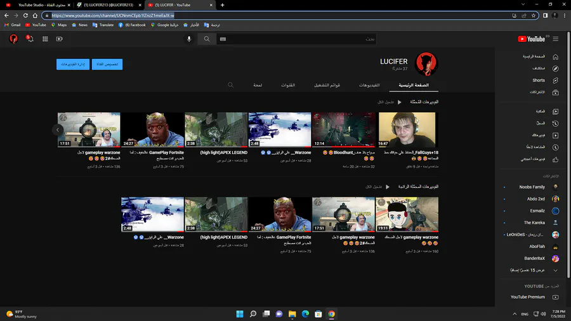This screenshot has height=321, width=571.
Task: Open the Translate bookmark
Action: [103, 25]
